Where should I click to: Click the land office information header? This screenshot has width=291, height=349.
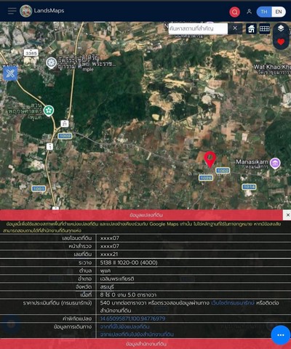(x=145, y=344)
